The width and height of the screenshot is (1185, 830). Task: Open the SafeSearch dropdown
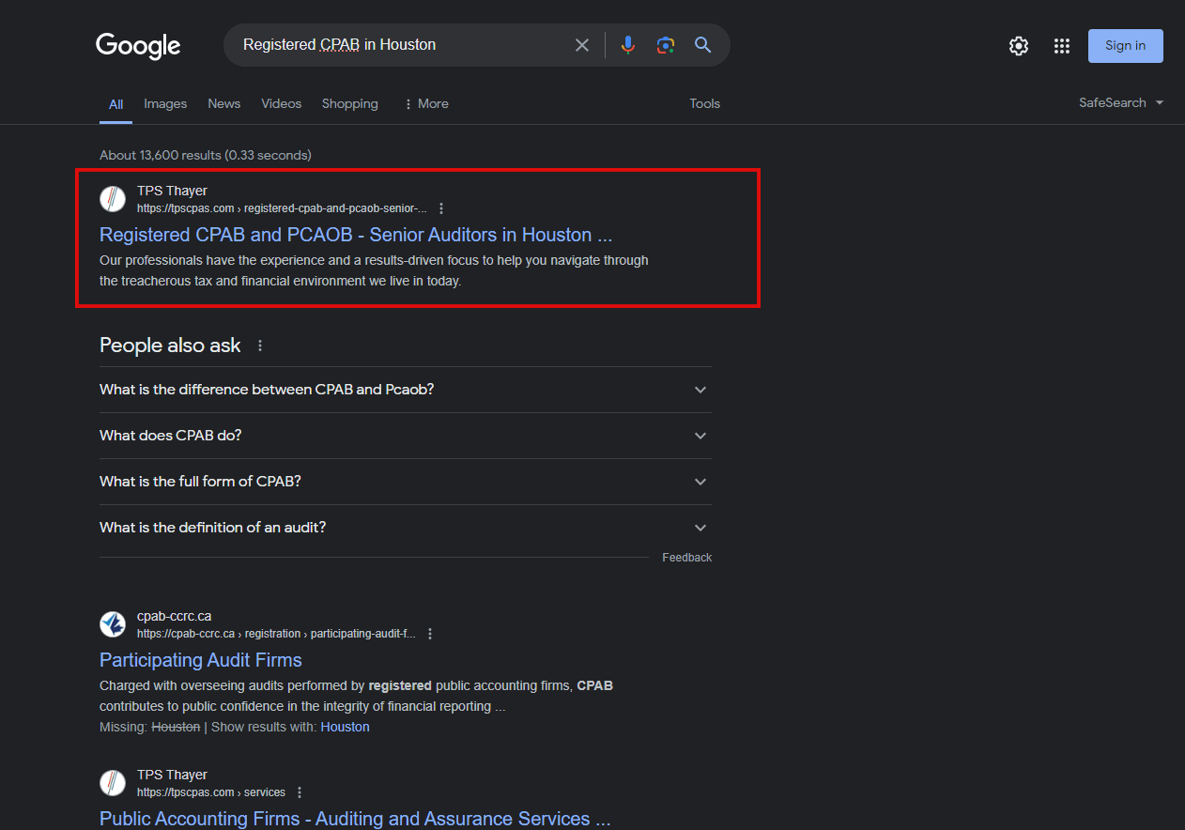[1121, 103]
